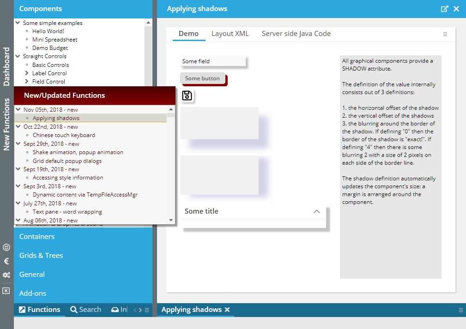Viewport: 466px width, 329px height.
Task: Switch to the Layout XML tab
Action: point(230,34)
